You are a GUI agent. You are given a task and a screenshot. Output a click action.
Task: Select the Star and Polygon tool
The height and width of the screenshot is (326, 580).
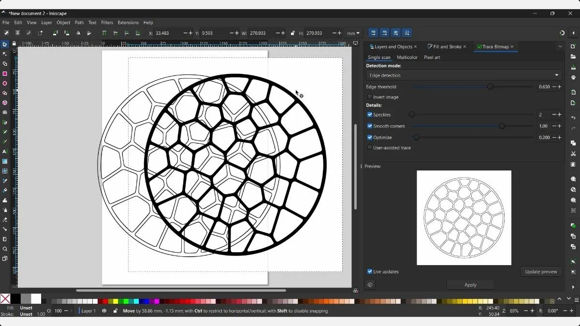tap(5, 93)
